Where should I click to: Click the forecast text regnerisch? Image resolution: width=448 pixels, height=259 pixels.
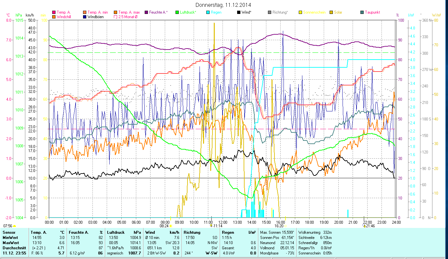(116, 253)
